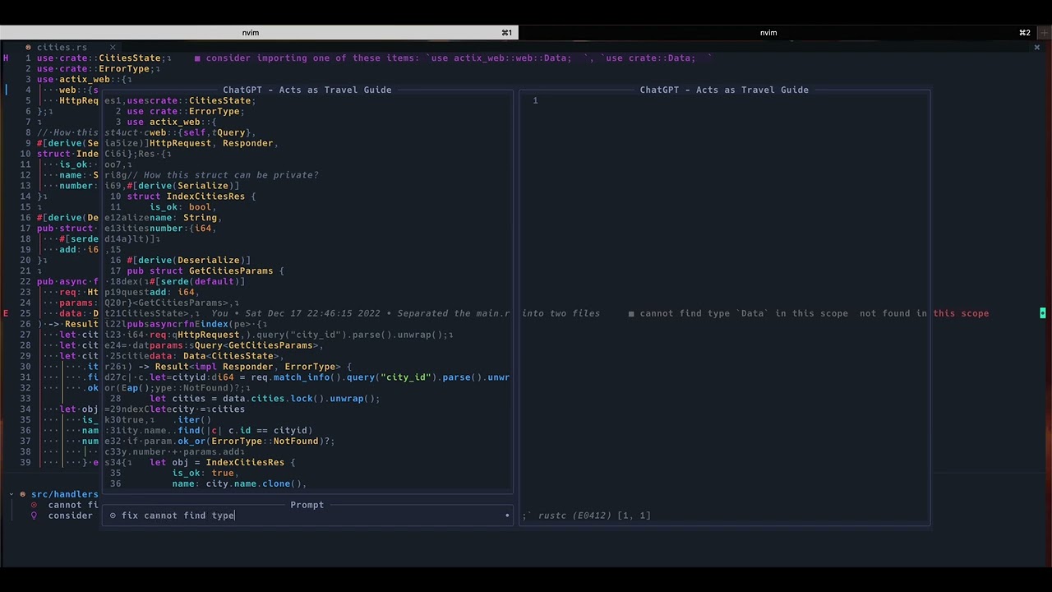1052x592 pixels.
Task: Click 'let obj = IndexCitiesRes {' line
Action: pos(222,462)
